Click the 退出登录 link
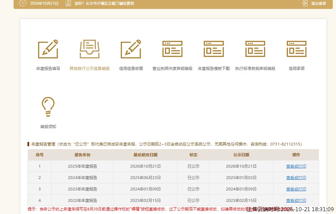336x214 pixels. tap(319, 4)
